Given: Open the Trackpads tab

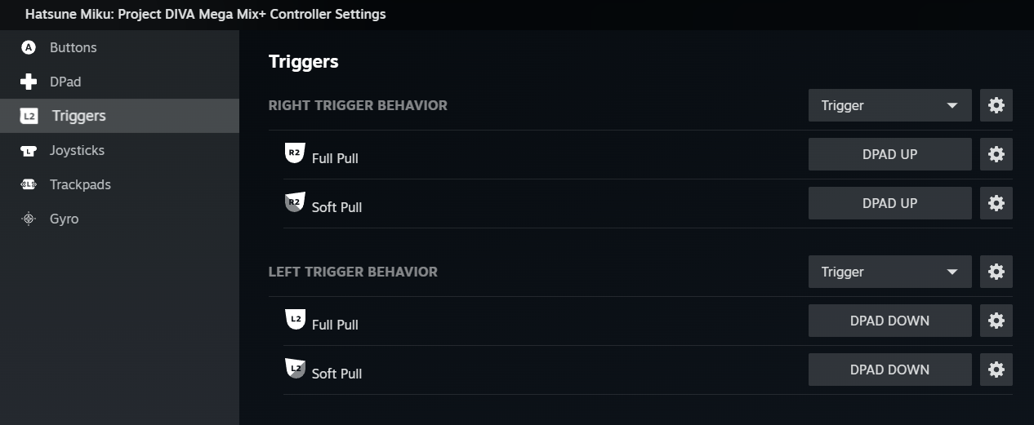Looking at the screenshot, I should coord(80,184).
